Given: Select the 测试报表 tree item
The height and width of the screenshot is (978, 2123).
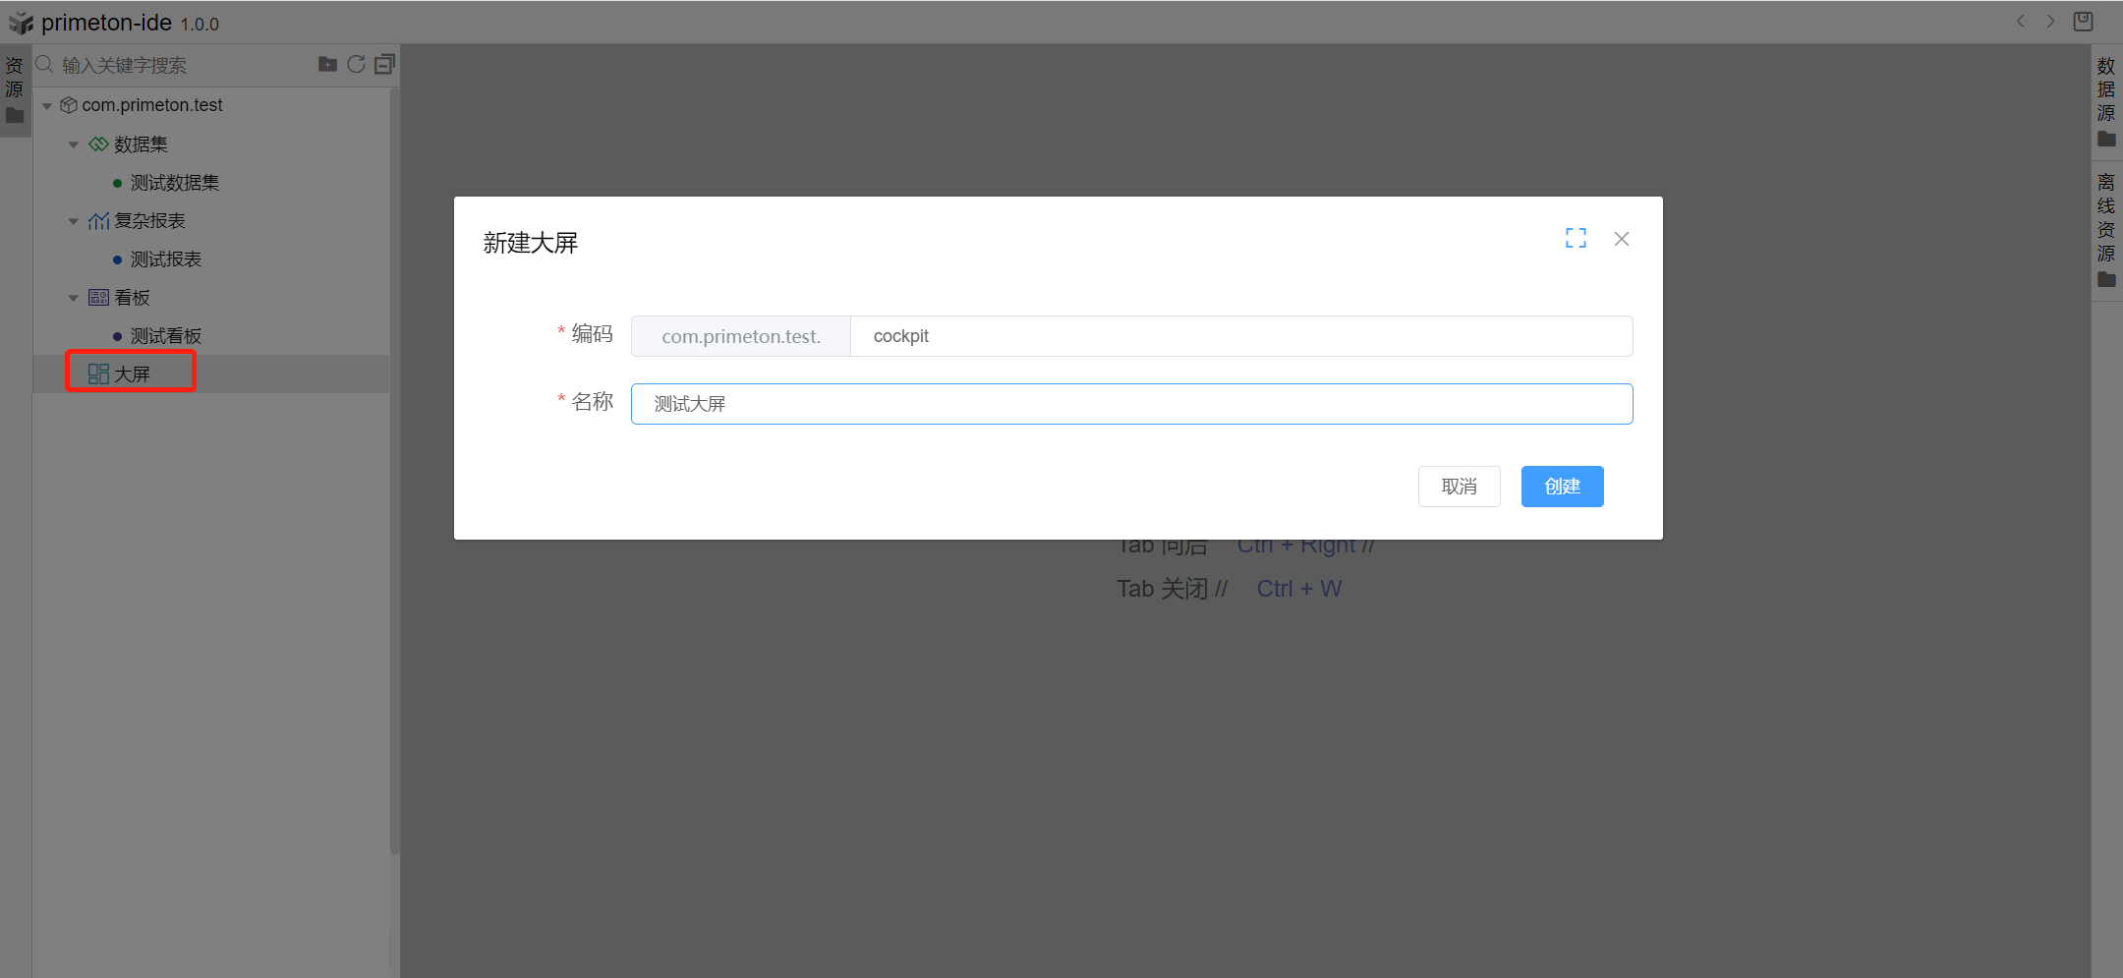Looking at the screenshot, I should [165, 259].
